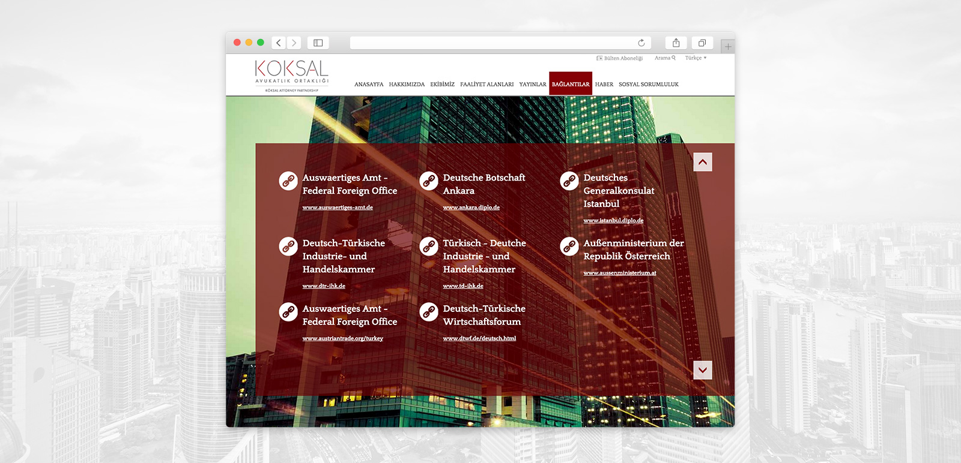Open EKİBİMİZ menu item

click(443, 85)
